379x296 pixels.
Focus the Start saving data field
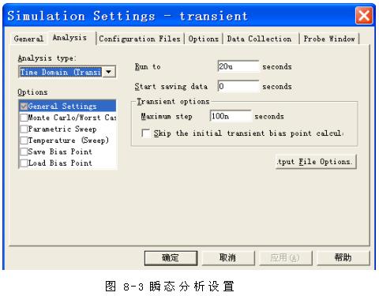[238, 86]
